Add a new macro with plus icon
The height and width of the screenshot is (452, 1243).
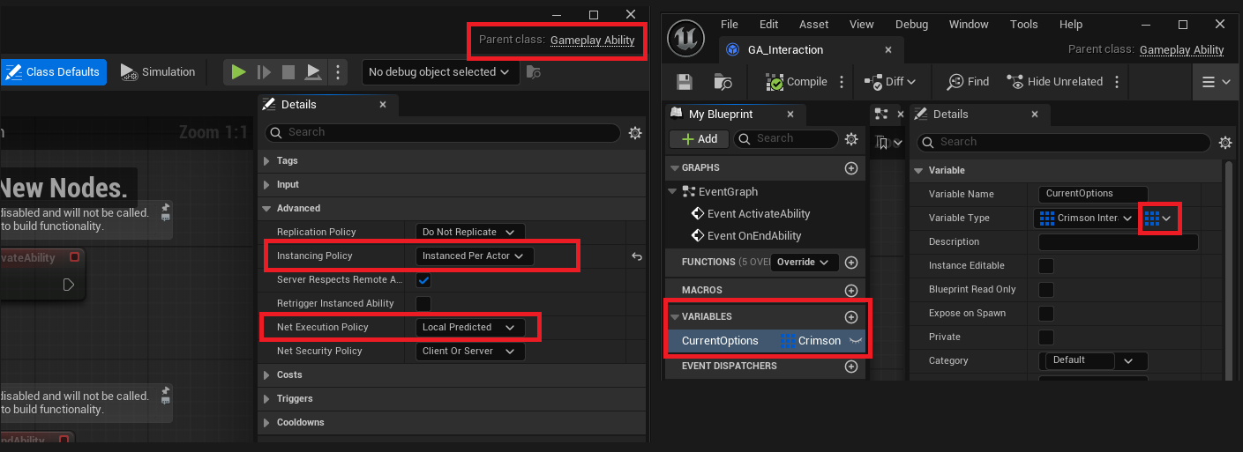(x=851, y=290)
